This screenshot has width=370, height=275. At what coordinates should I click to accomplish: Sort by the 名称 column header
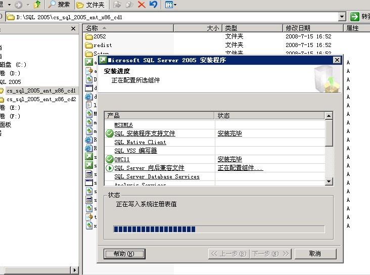128,28
